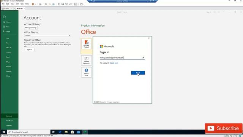Open the VMware Help menu
243x137 pixels.
coord(27,4)
